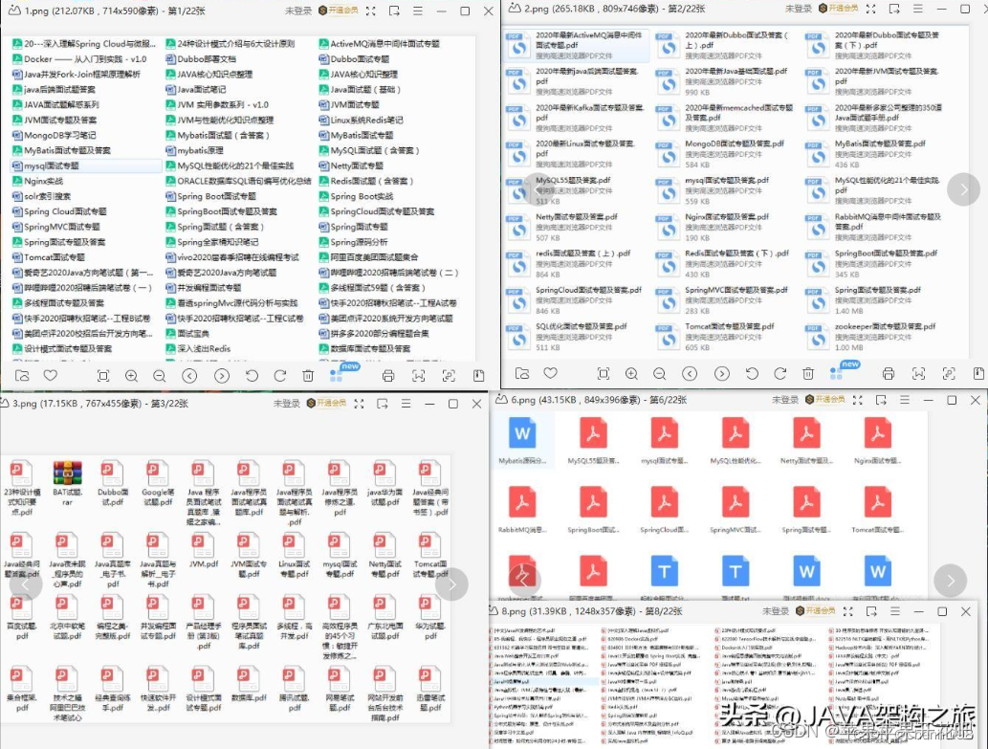Open hamburger menu in 6.png window

click(905, 400)
